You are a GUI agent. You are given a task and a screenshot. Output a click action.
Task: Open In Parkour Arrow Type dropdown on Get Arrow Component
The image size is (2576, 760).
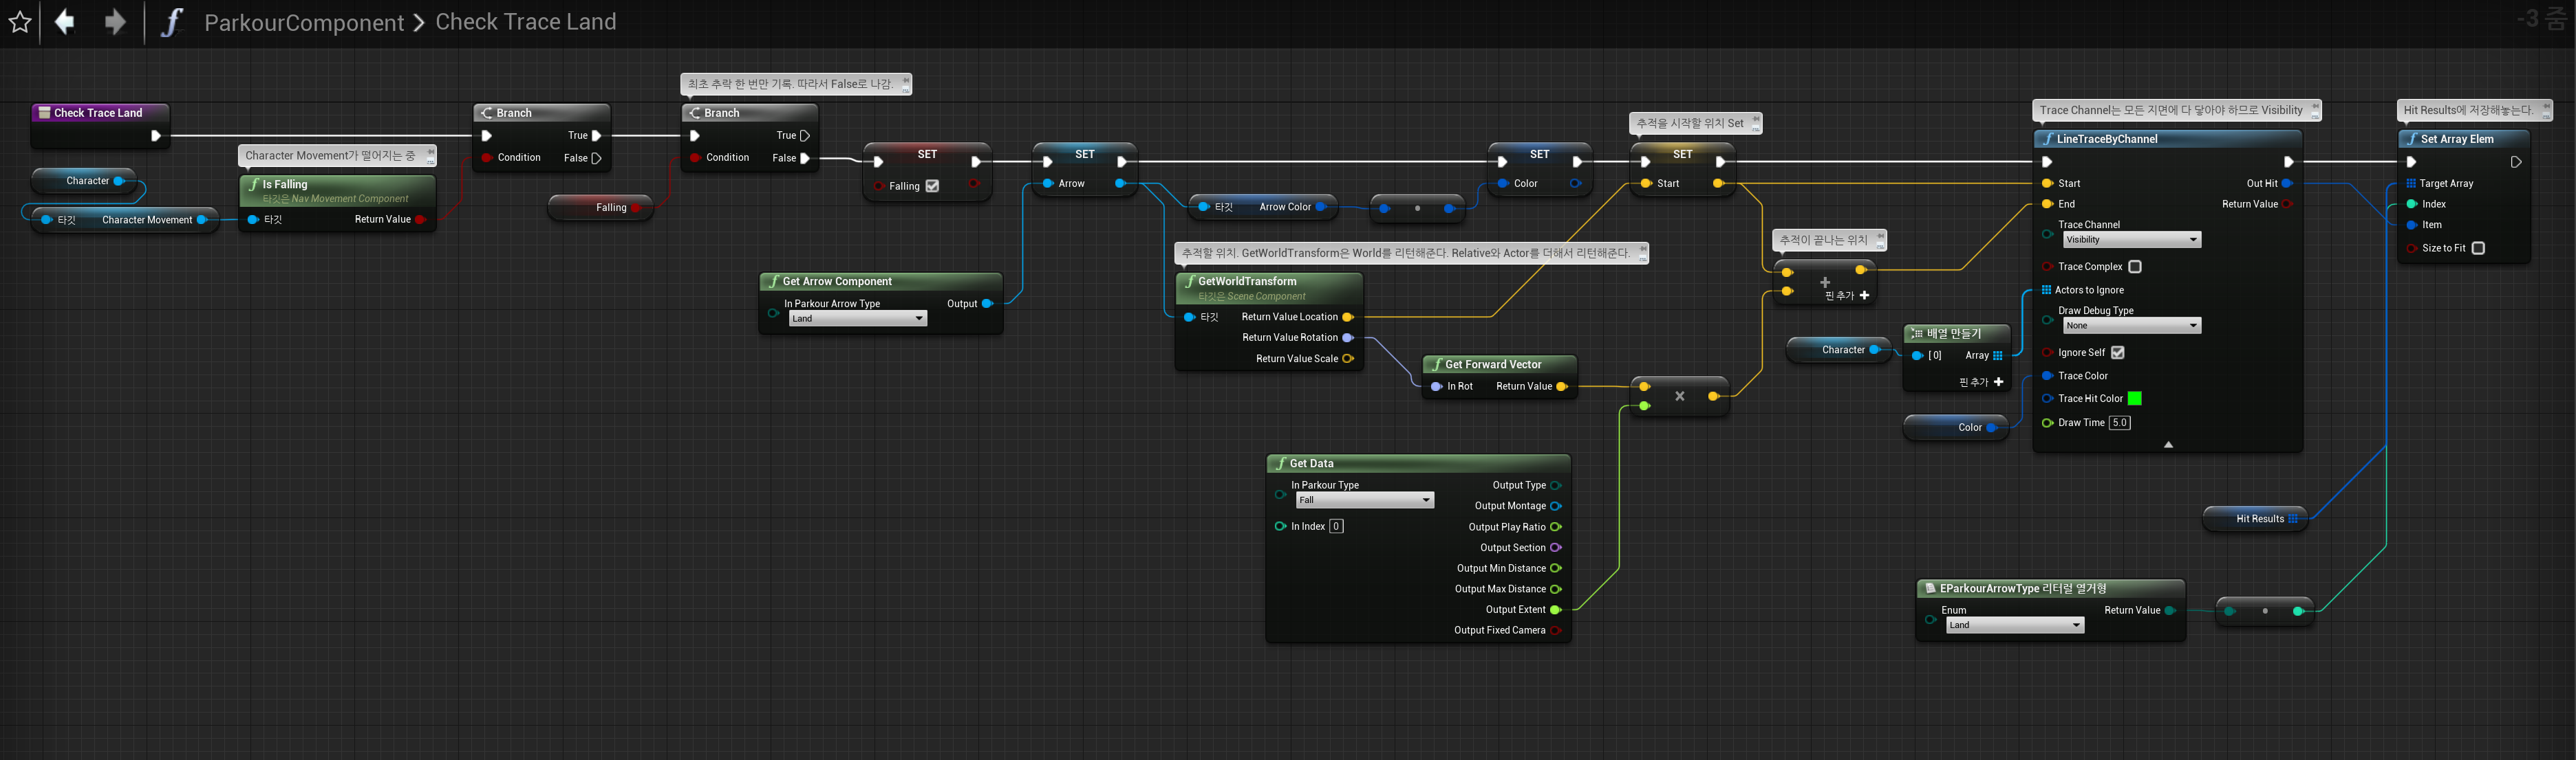(x=858, y=319)
